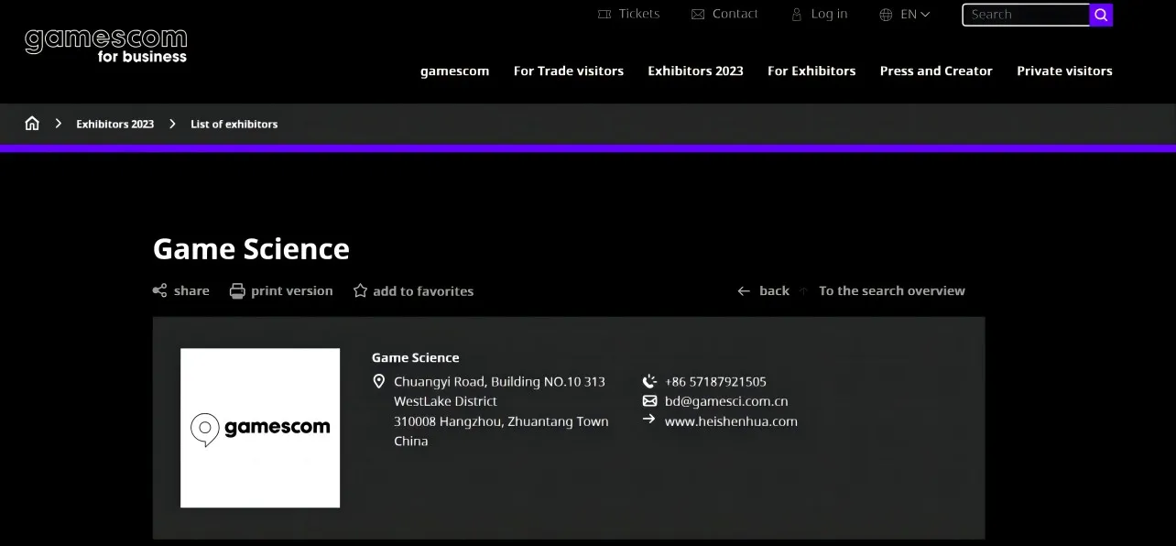
Task: Open the gamescom menu item
Action: coord(454,71)
